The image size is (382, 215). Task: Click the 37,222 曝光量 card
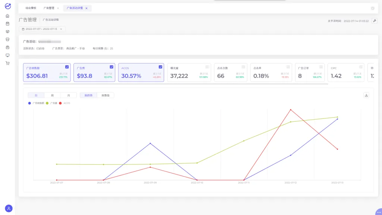click(x=189, y=72)
